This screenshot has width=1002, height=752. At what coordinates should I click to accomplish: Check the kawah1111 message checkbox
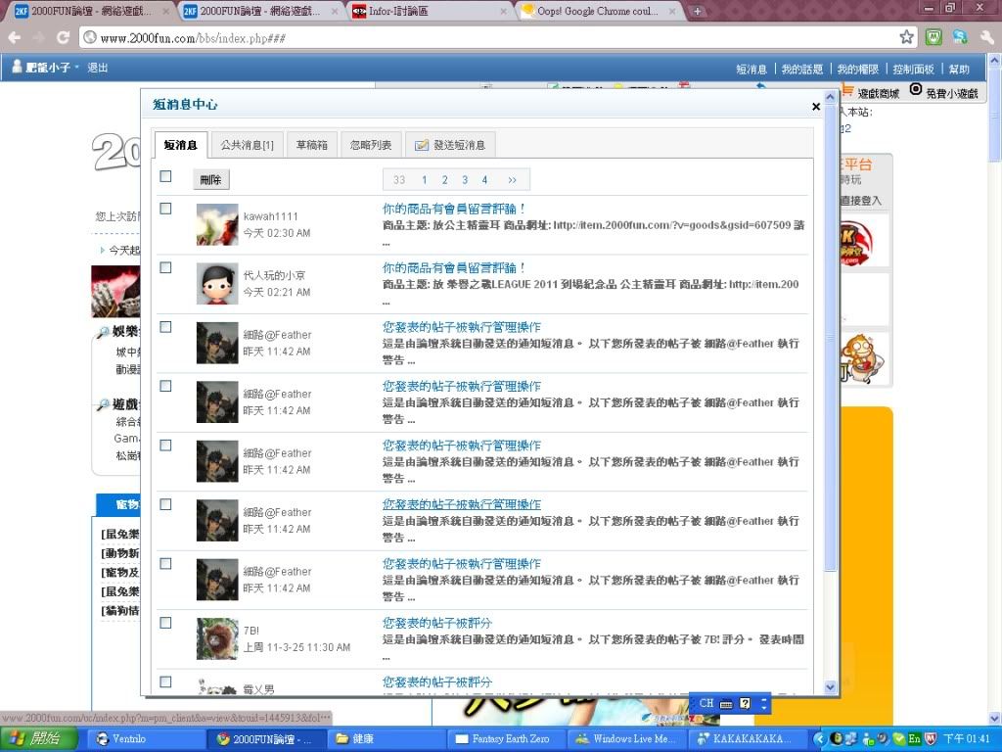pyautogui.click(x=165, y=209)
